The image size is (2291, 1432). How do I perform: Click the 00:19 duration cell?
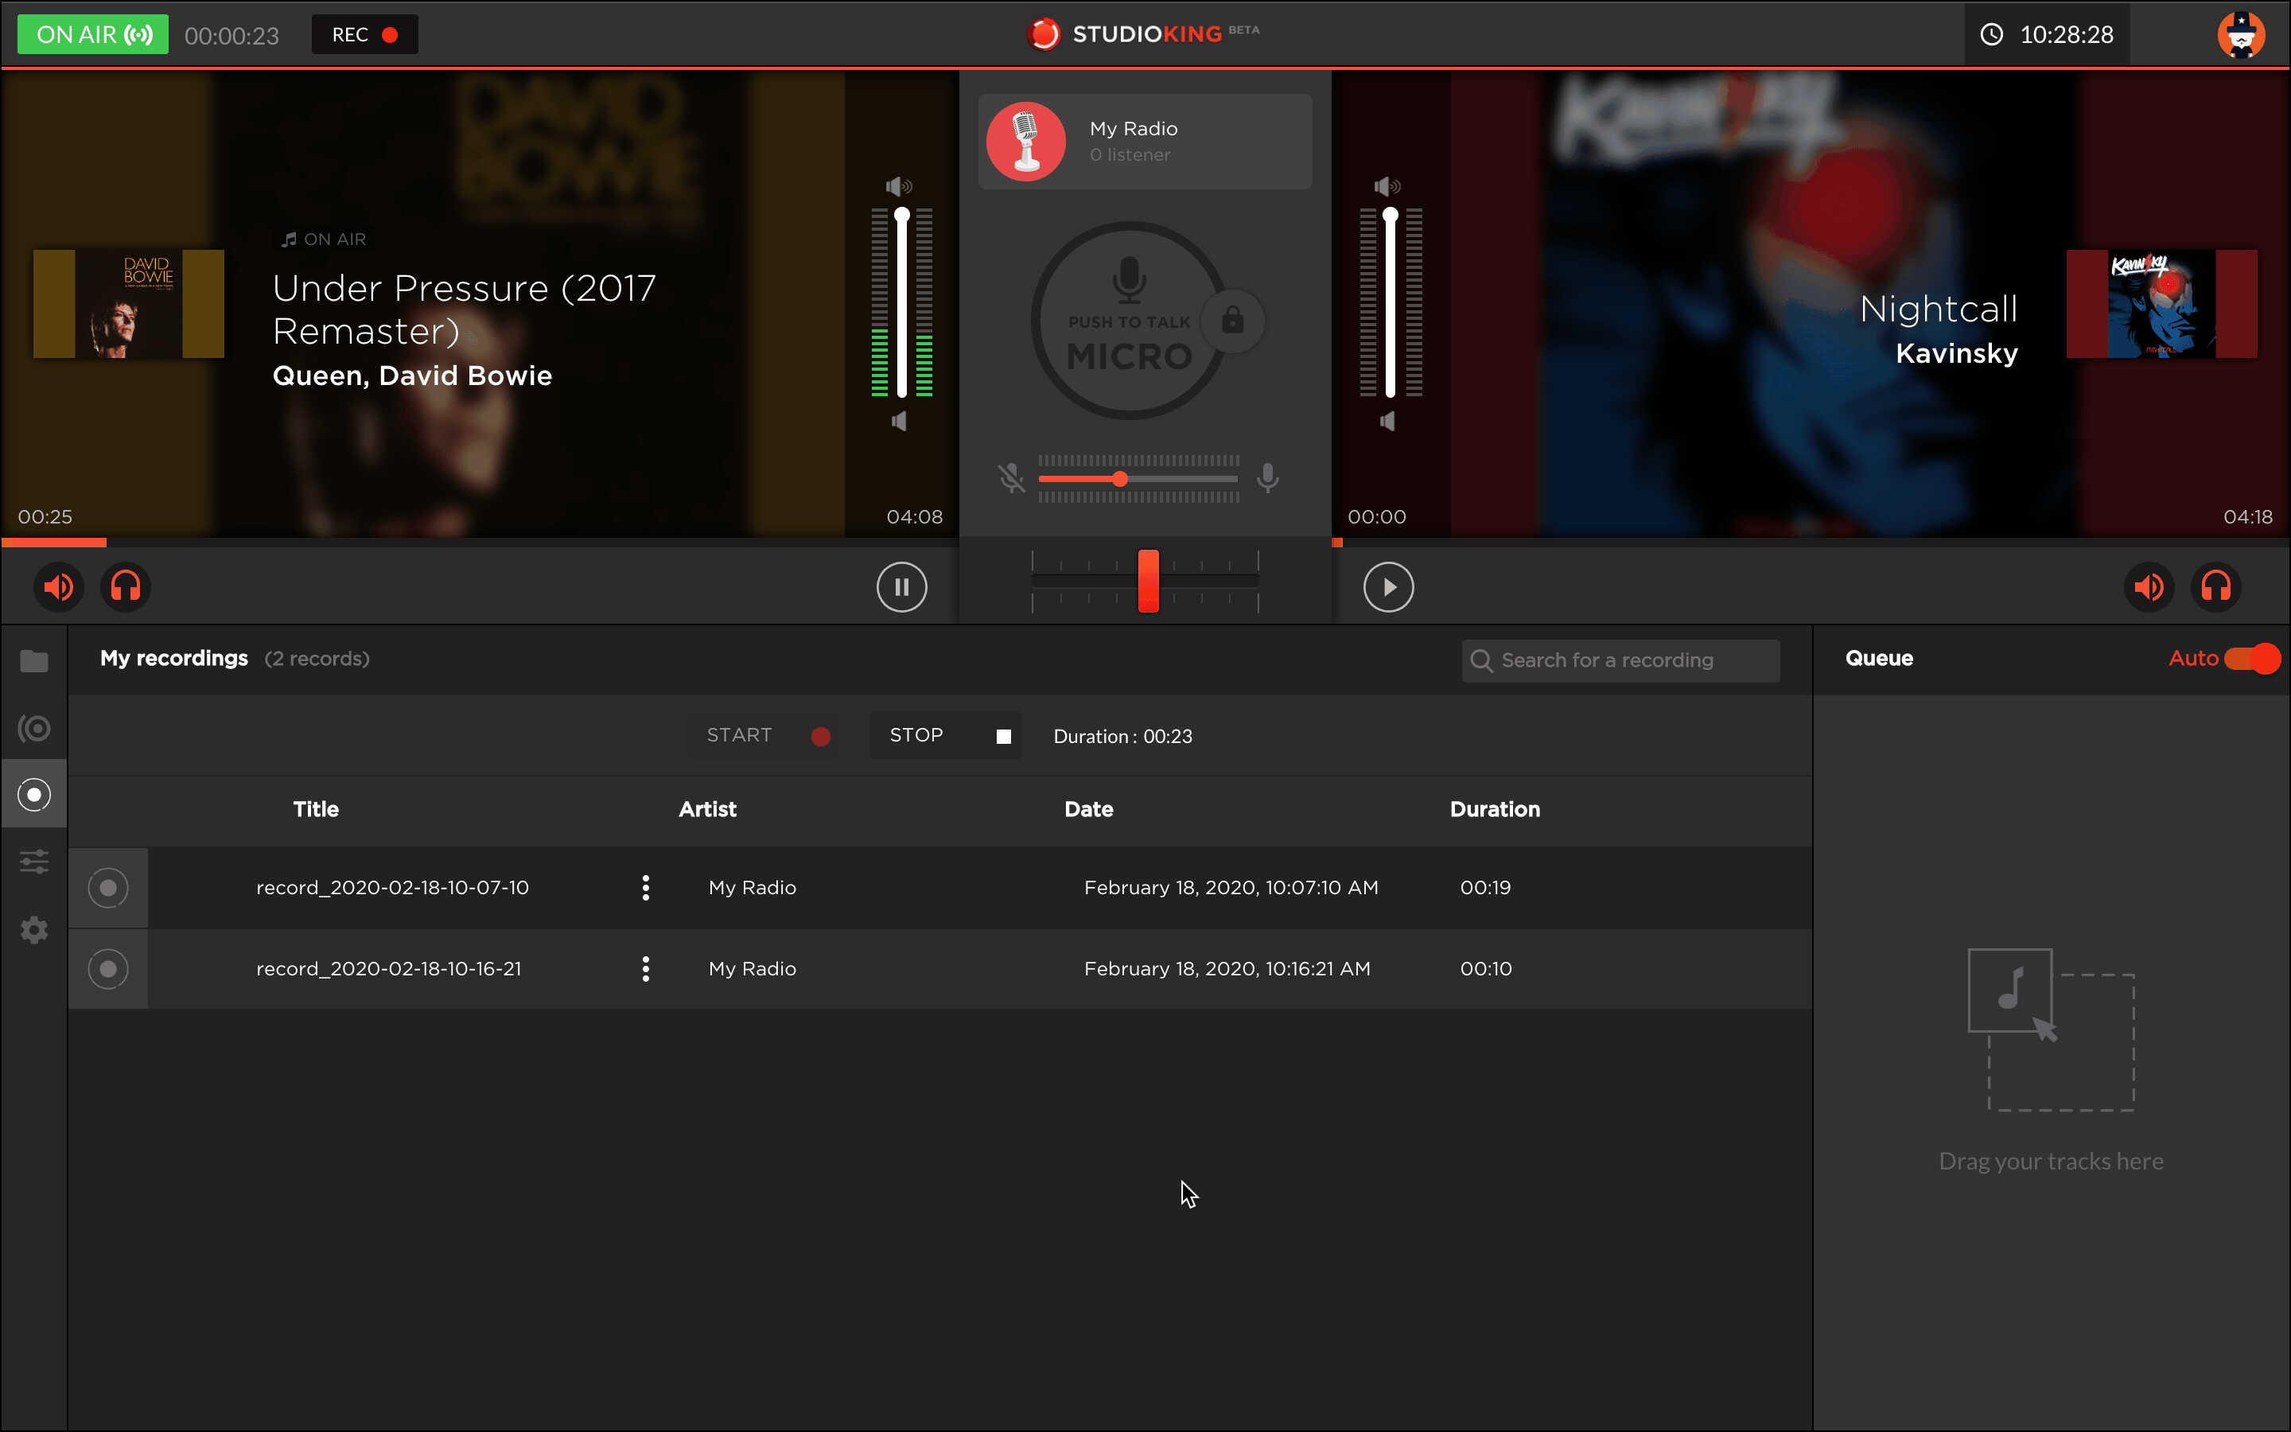pos(1485,887)
